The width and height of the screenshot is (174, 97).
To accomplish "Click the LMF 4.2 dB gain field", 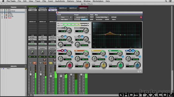I will [79, 66].
